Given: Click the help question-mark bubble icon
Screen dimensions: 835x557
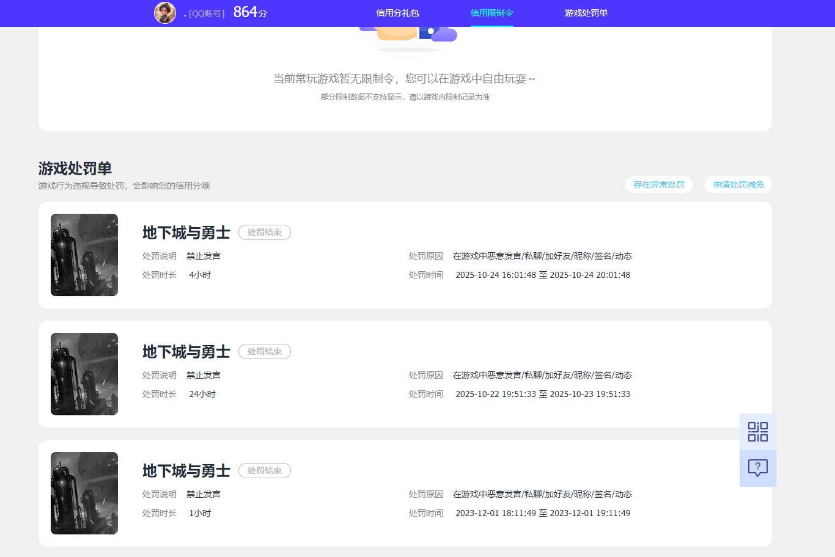Looking at the screenshot, I should [x=758, y=468].
